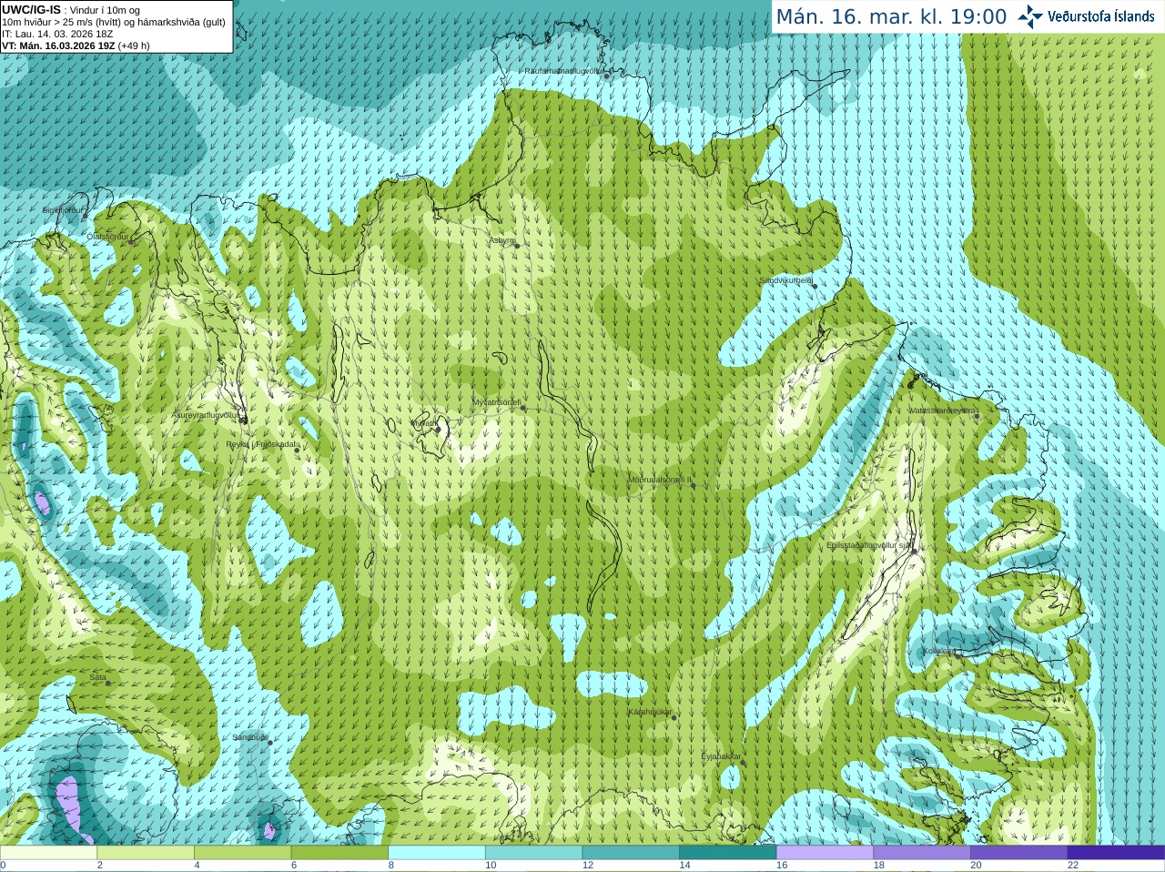1165x872 pixels.
Task: Click the 10–12 m/s legend swatch
Action: tap(533, 853)
